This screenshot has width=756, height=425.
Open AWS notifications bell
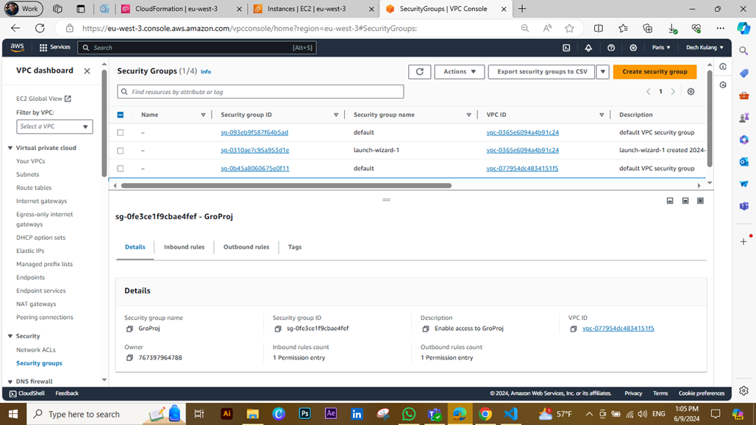coord(589,48)
